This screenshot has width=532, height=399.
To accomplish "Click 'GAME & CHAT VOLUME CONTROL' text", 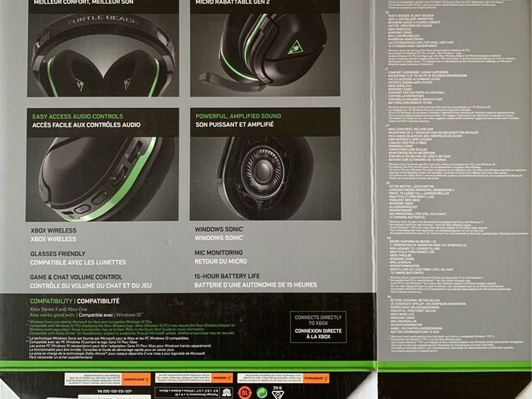I will (x=76, y=277).
